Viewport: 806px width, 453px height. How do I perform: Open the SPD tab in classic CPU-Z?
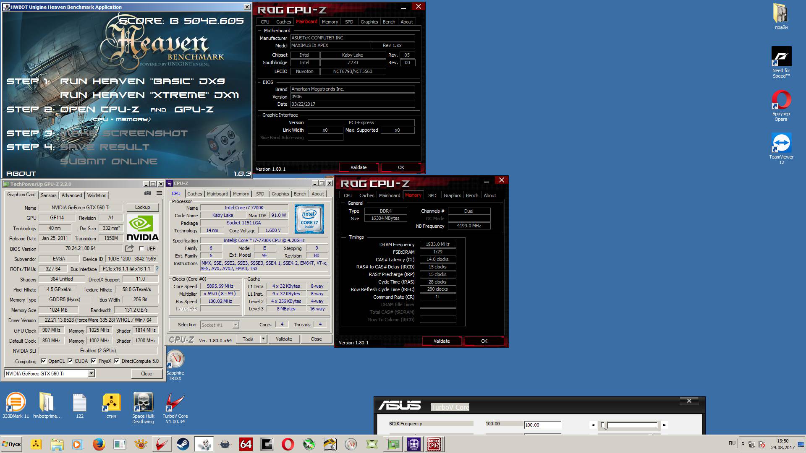(x=260, y=194)
